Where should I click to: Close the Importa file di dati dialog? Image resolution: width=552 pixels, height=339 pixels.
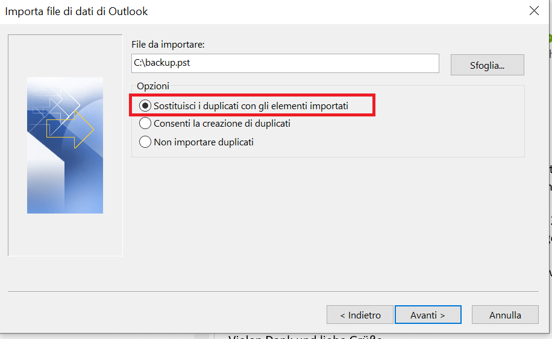point(534,11)
